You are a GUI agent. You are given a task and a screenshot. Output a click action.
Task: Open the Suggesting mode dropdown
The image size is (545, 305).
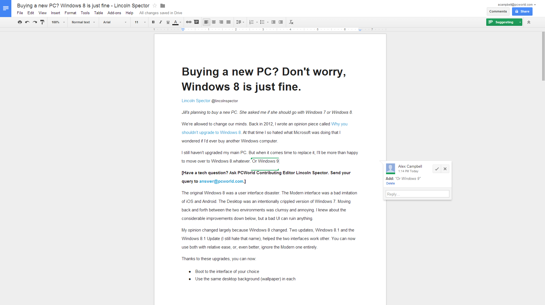pyautogui.click(x=520, y=22)
